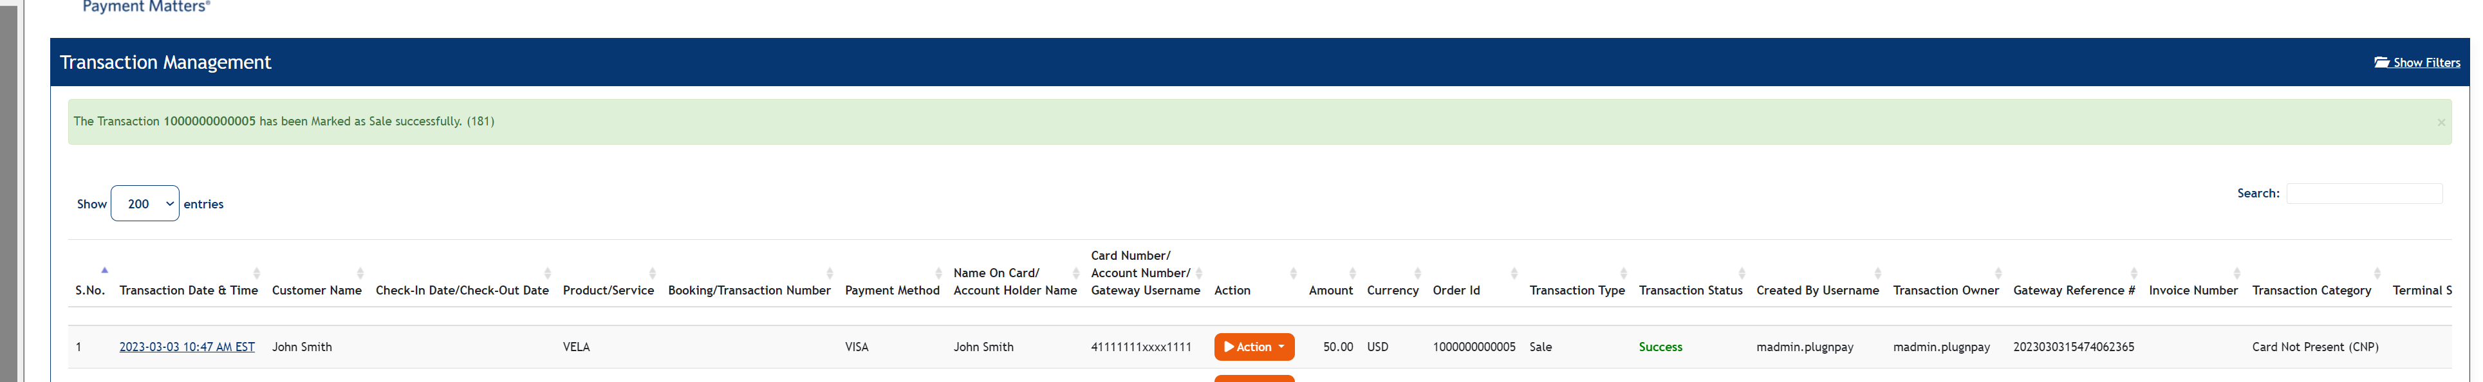Sort the table by S.No. column
2483x382 pixels.
(89, 289)
